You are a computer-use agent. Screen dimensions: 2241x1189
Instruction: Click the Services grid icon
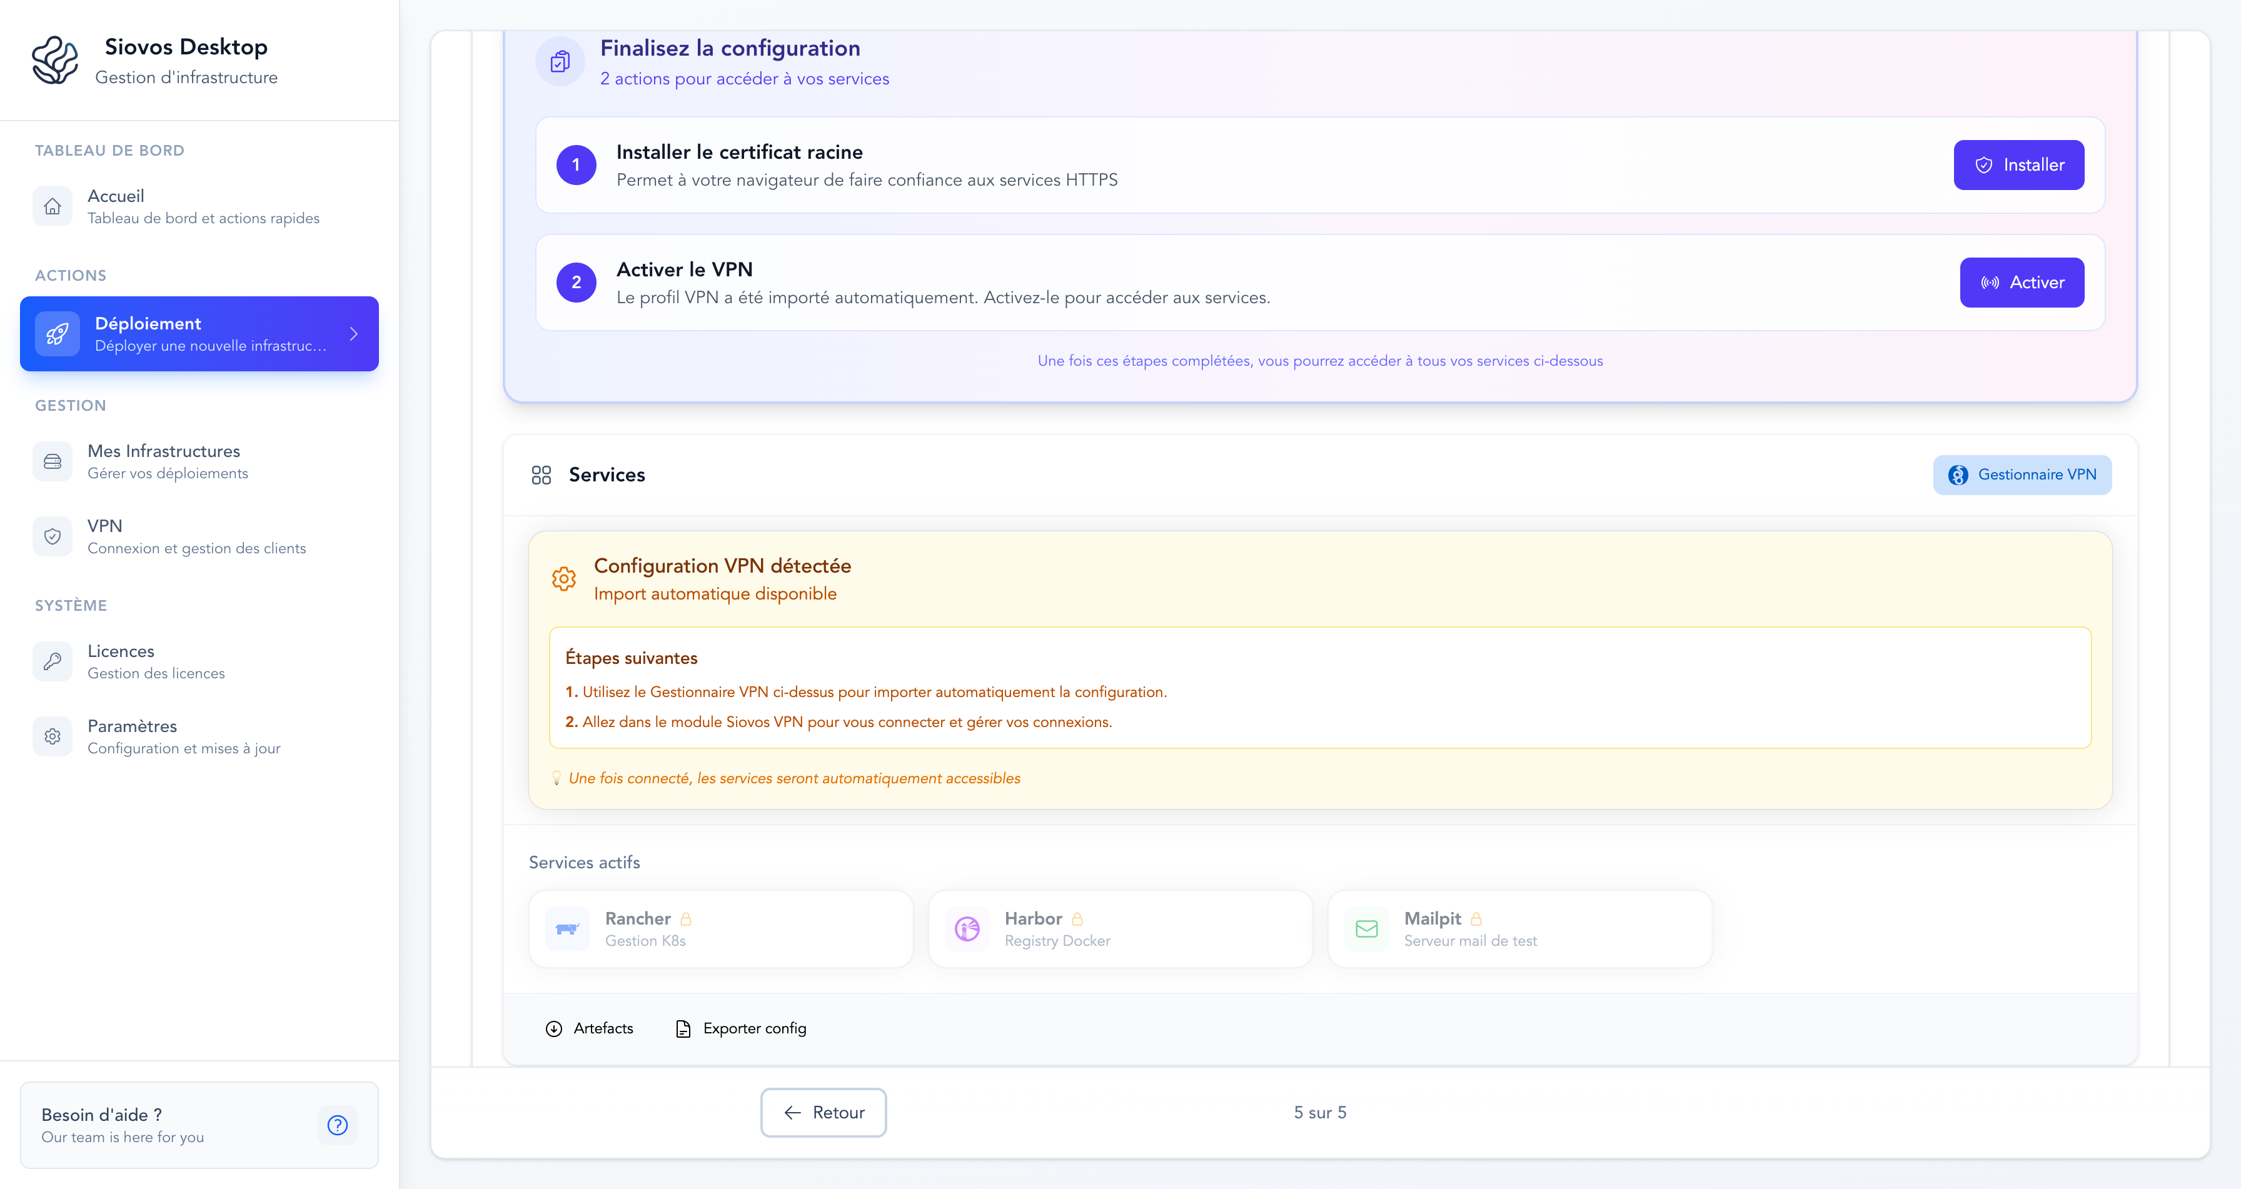[x=541, y=475]
